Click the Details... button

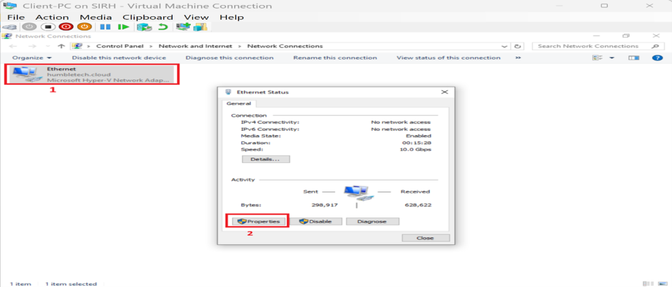point(266,159)
